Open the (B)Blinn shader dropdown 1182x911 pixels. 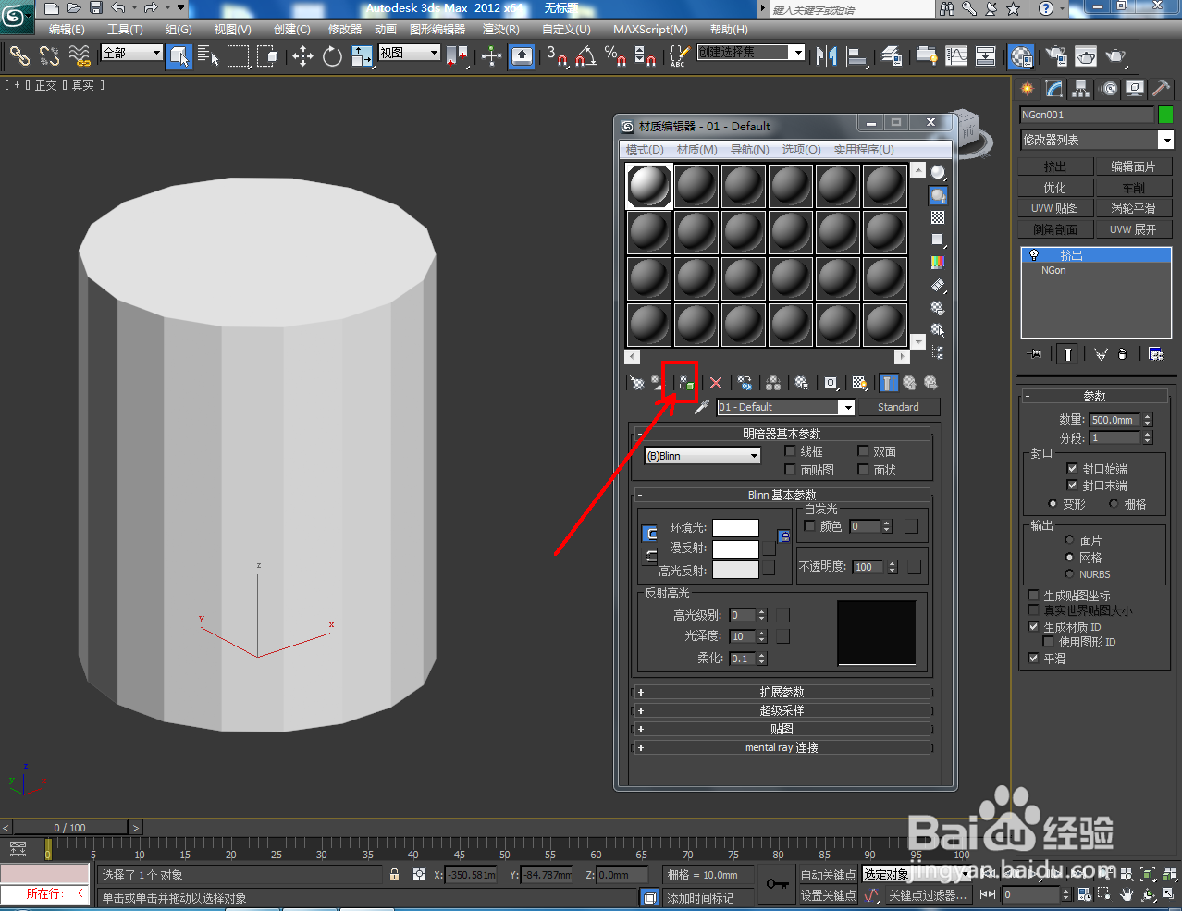[x=703, y=456]
